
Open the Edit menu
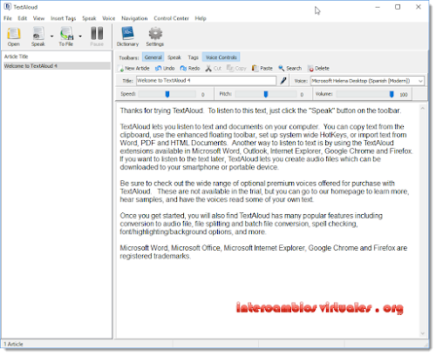[23, 18]
